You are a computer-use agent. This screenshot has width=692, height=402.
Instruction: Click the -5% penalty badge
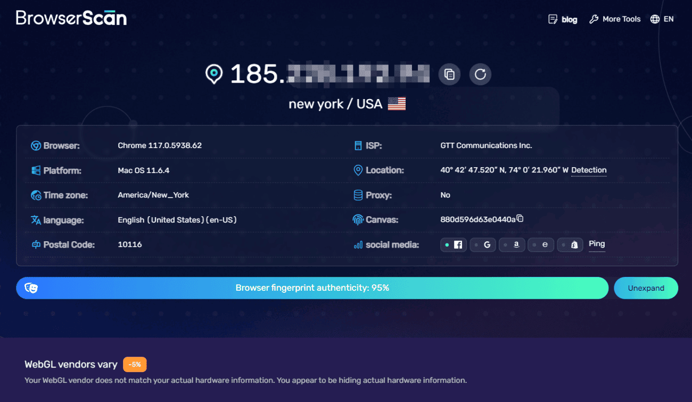point(135,365)
